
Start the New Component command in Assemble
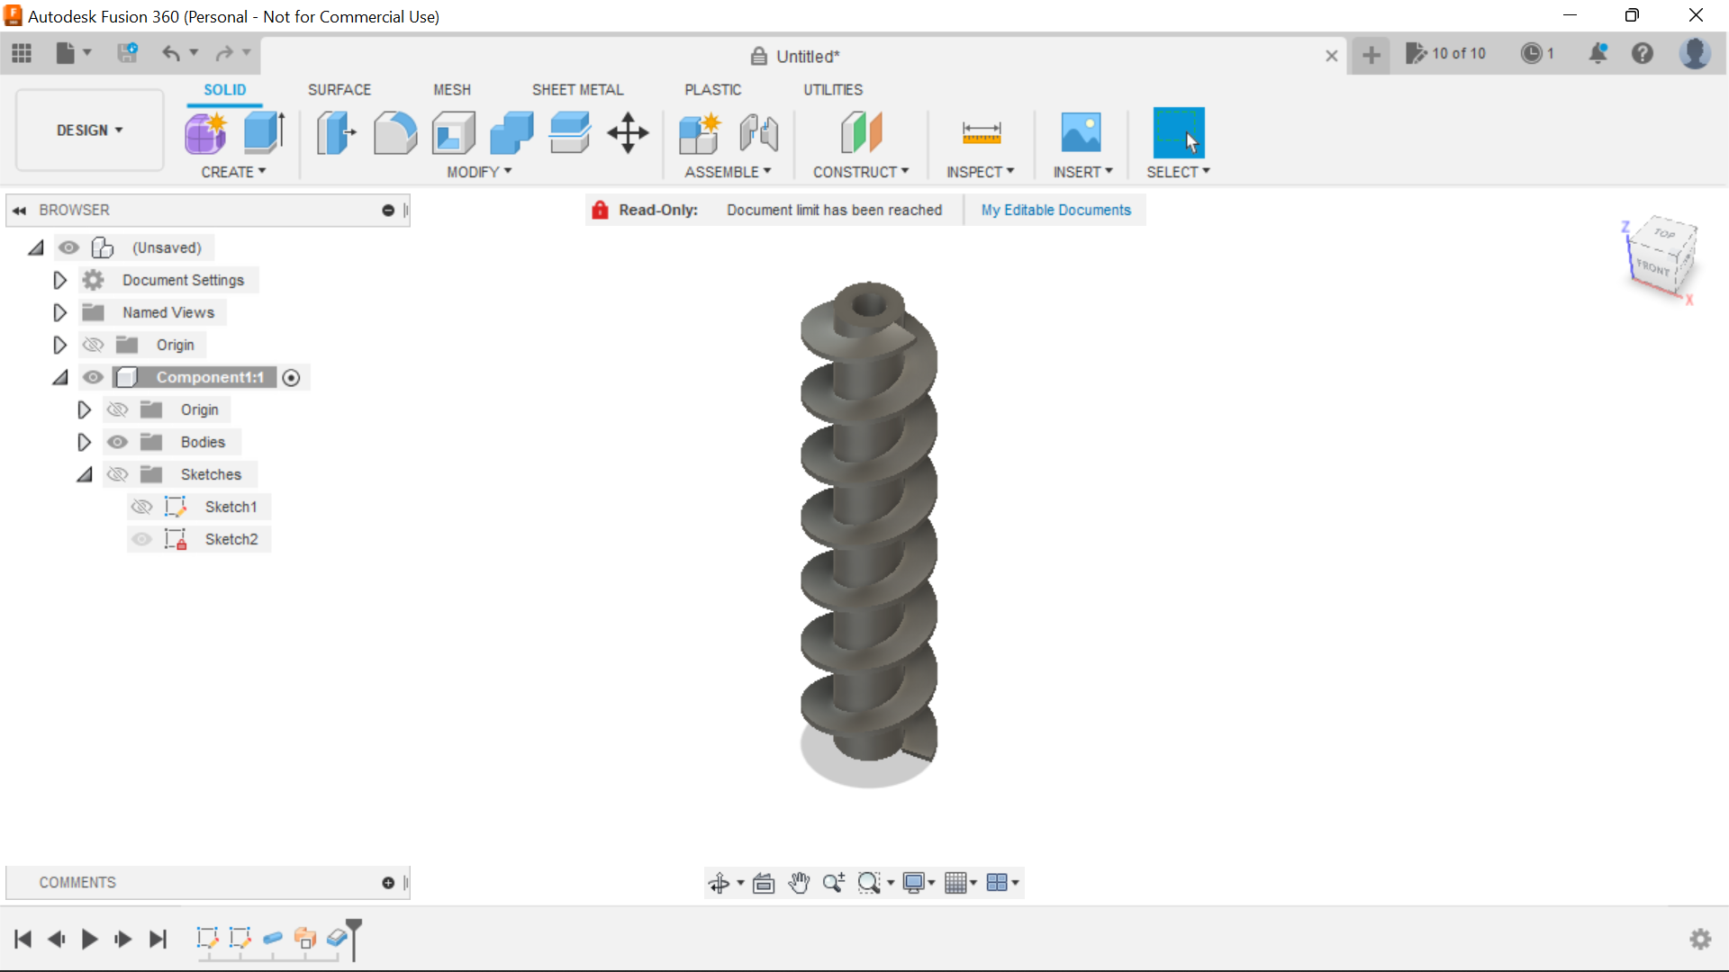(700, 132)
